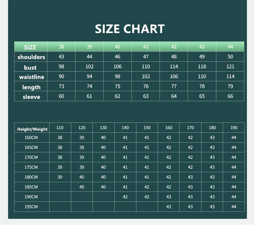
Task: Select the 150 weight column header
Action: pyautogui.click(x=147, y=128)
